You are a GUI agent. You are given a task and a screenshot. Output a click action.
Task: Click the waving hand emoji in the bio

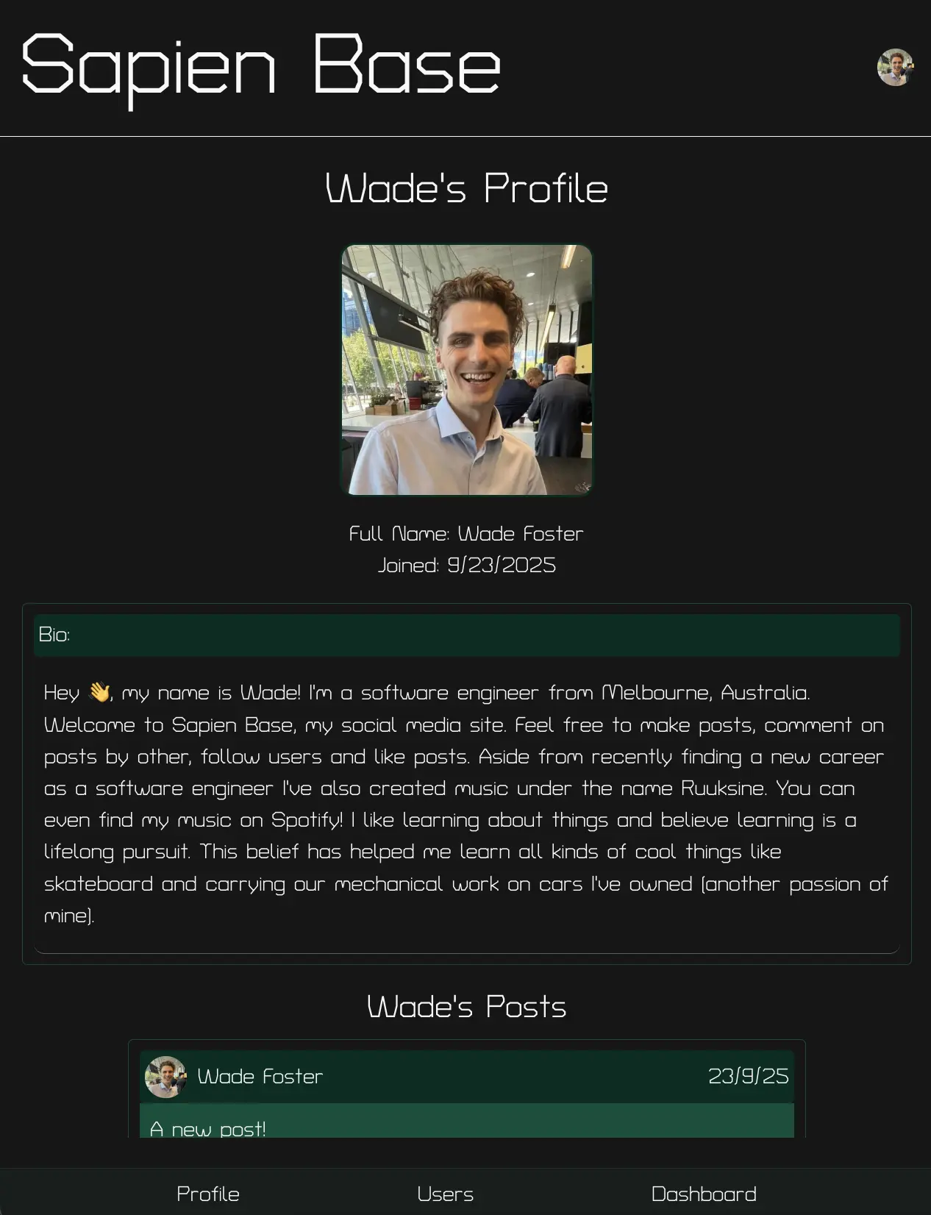99,692
